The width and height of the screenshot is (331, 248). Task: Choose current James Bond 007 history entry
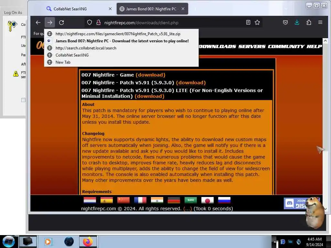tap(122, 41)
